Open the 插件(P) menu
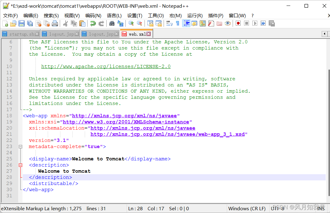This screenshot has height=213, width=330. click(216, 16)
